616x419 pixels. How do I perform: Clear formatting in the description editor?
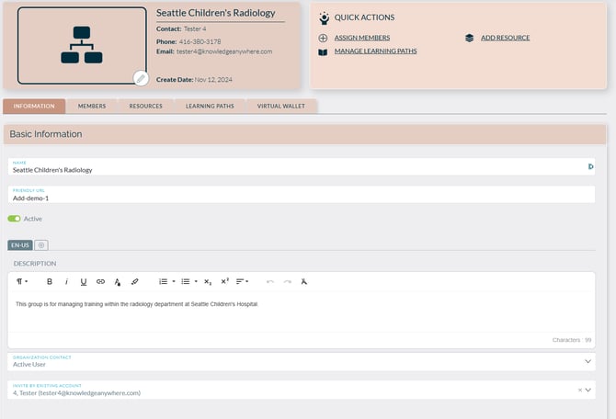click(304, 281)
